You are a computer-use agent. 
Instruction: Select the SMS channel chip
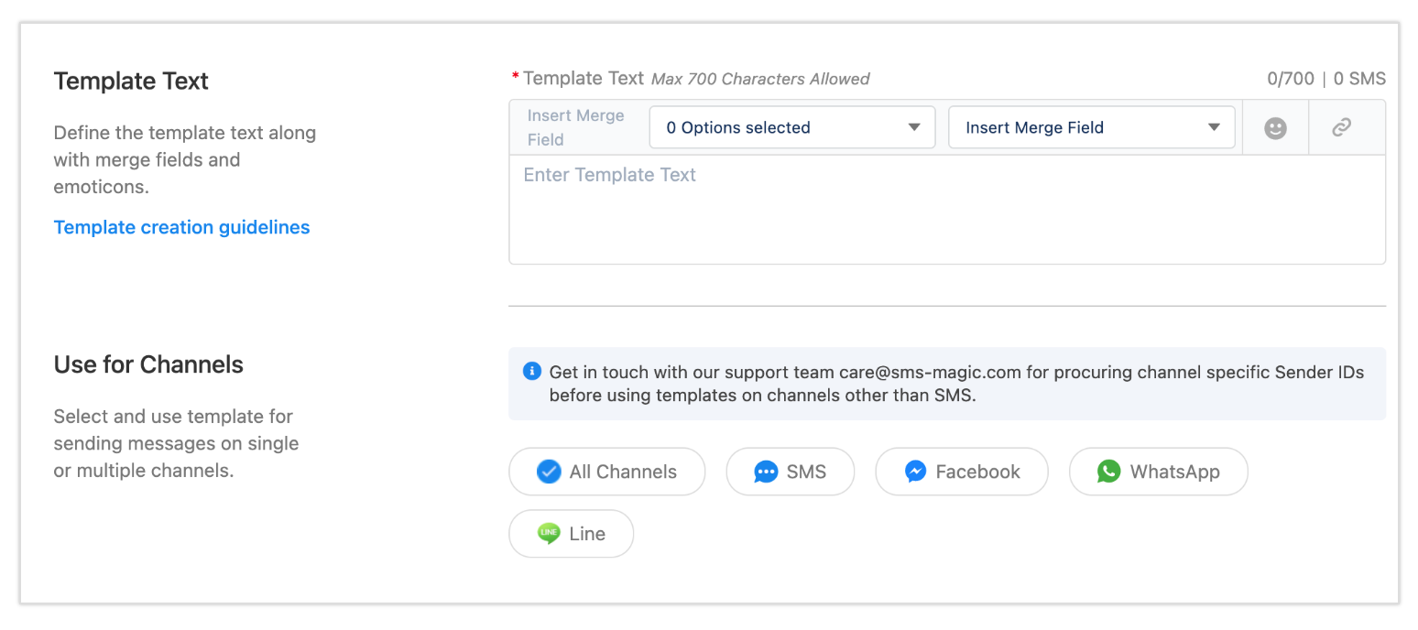791,472
